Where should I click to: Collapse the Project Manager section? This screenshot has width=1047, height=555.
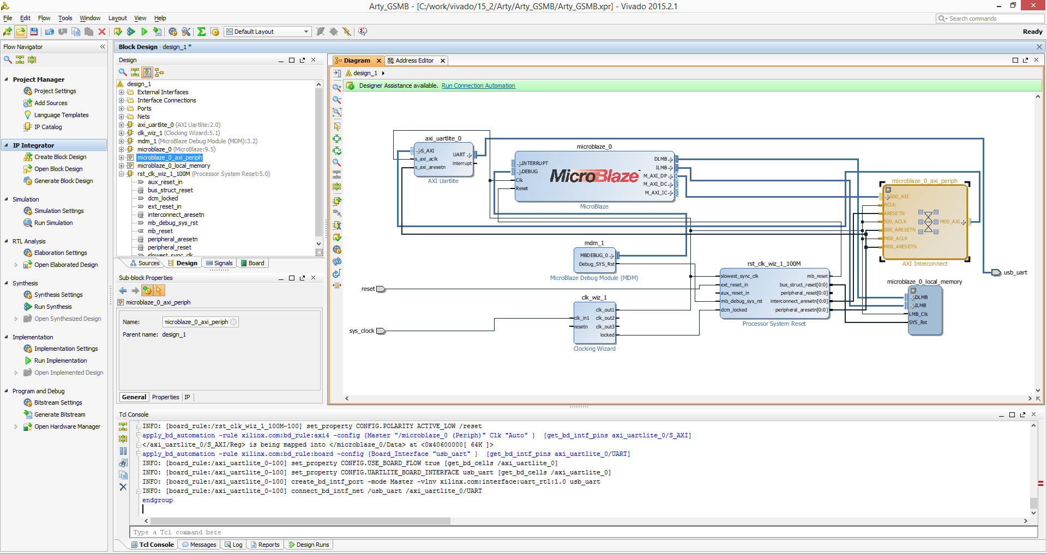tap(6, 80)
